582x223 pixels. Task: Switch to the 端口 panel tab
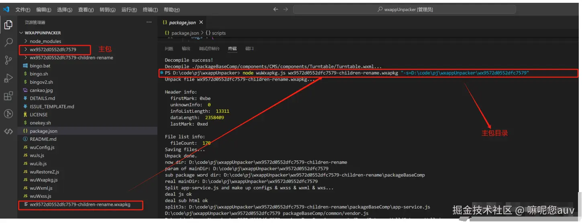click(x=250, y=49)
